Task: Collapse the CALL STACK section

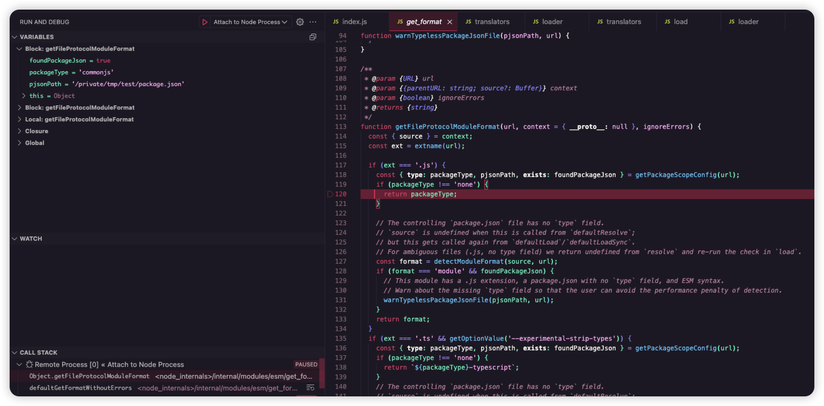Action: 15,353
